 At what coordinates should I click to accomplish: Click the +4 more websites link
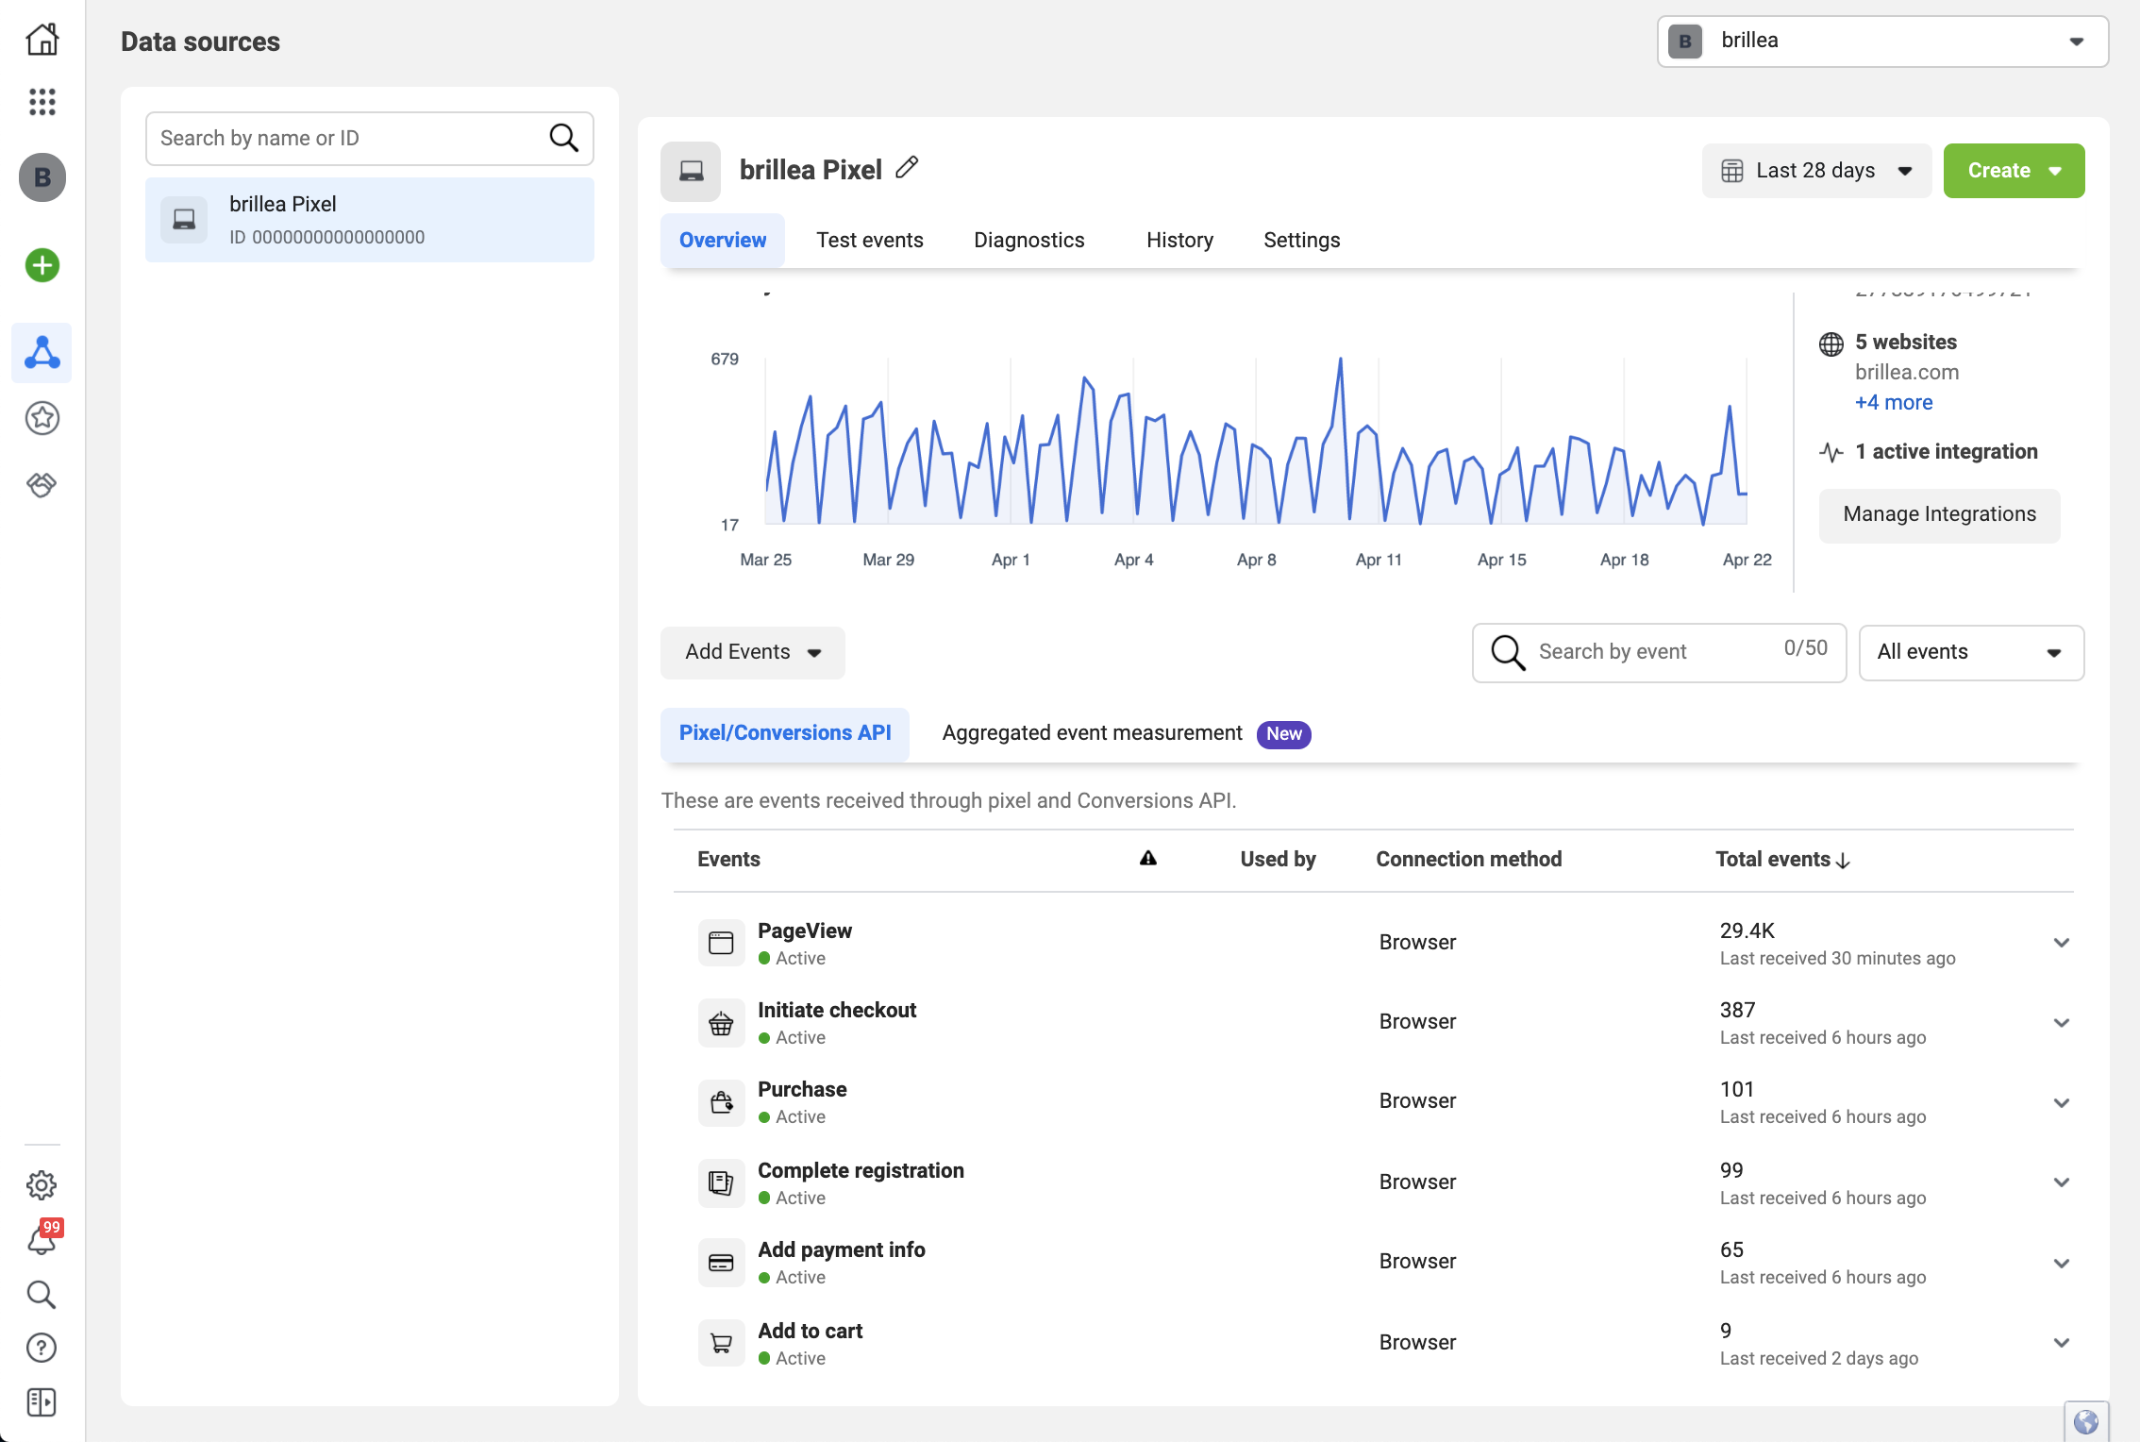point(1893,402)
